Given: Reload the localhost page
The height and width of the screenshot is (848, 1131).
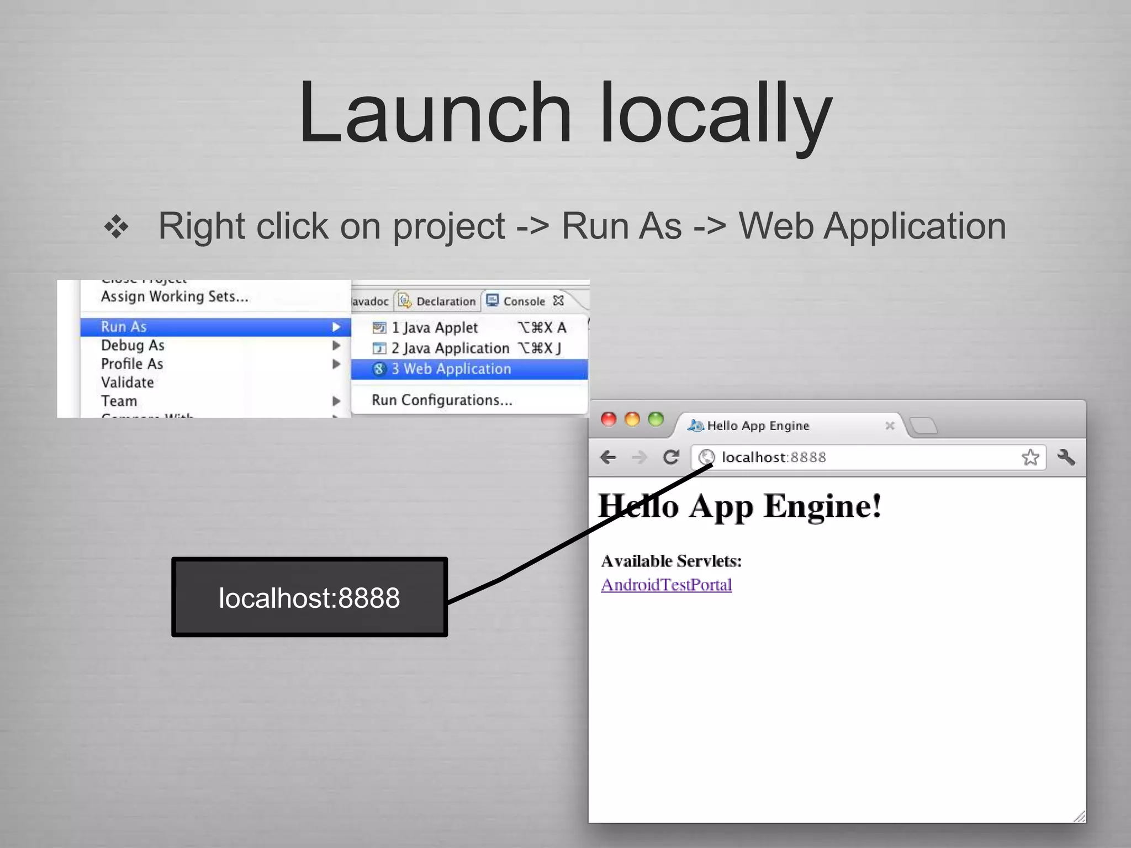Looking at the screenshot, I should pos(670,457).
